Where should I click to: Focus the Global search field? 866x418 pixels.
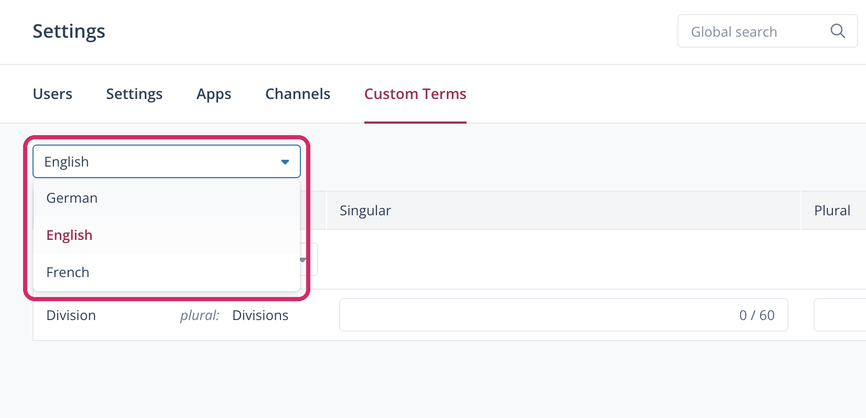pos(767,31)
